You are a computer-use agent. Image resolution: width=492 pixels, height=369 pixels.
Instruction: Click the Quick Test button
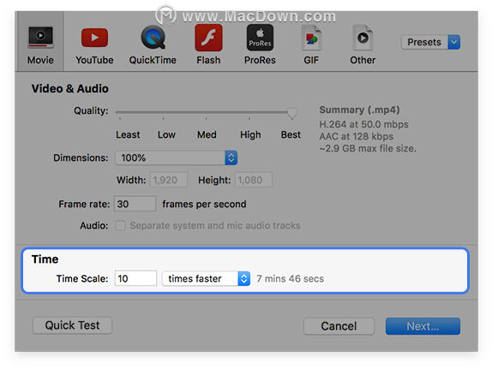[x=72, y=325]
